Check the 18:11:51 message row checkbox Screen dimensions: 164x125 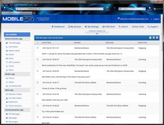(x=38, y=48)
